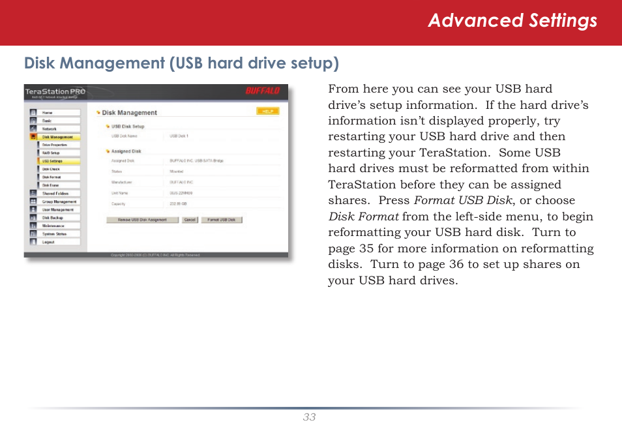Click the copyright footer text
The height and width of the screenshot is (431, 622).
pos(155,255)
